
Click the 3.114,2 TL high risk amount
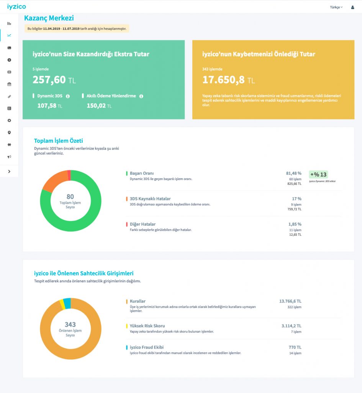pyautogui.click(x=292, y=326)
